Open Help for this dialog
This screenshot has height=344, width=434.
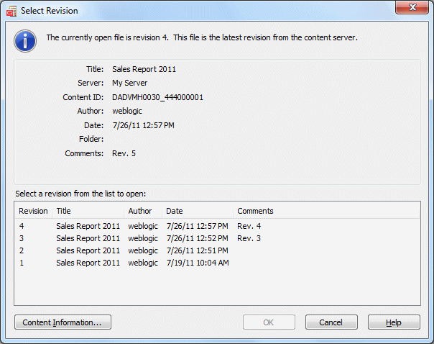394,322
